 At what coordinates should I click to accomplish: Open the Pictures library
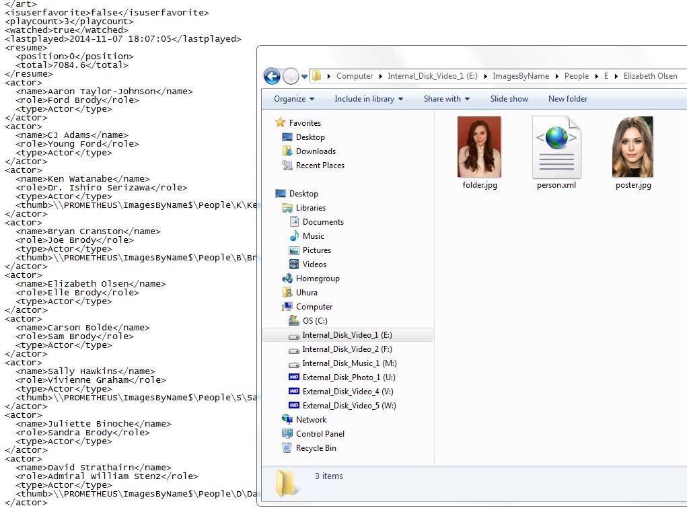click(316, 250)
